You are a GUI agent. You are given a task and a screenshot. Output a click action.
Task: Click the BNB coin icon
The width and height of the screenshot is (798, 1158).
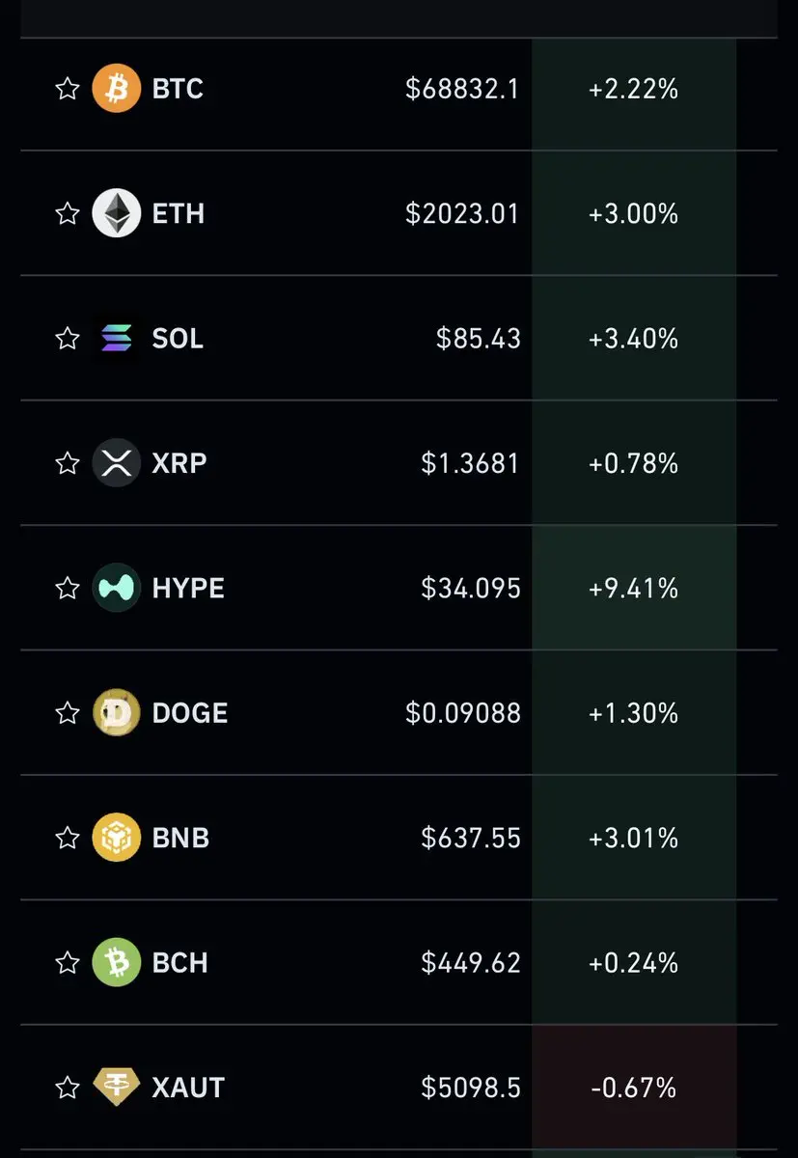tap(116, 838)
